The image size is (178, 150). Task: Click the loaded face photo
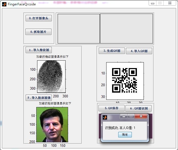[x=52, y=125]
